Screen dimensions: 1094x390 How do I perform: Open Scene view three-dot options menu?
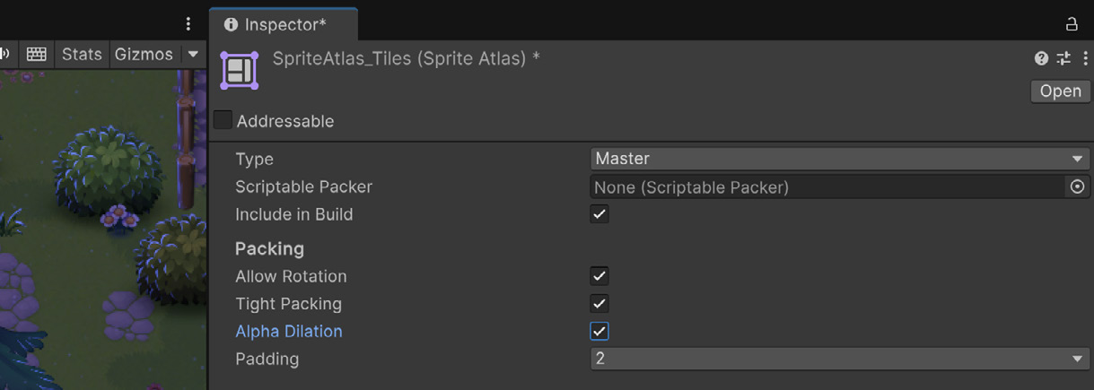[x=188, y=24]
